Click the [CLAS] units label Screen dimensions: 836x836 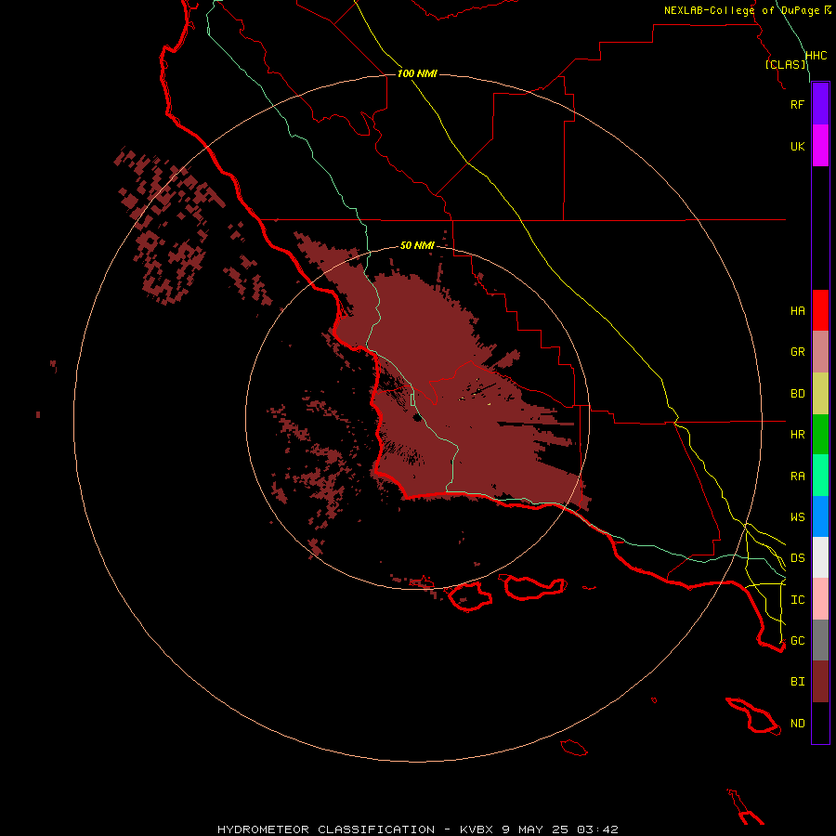point(785,64)
